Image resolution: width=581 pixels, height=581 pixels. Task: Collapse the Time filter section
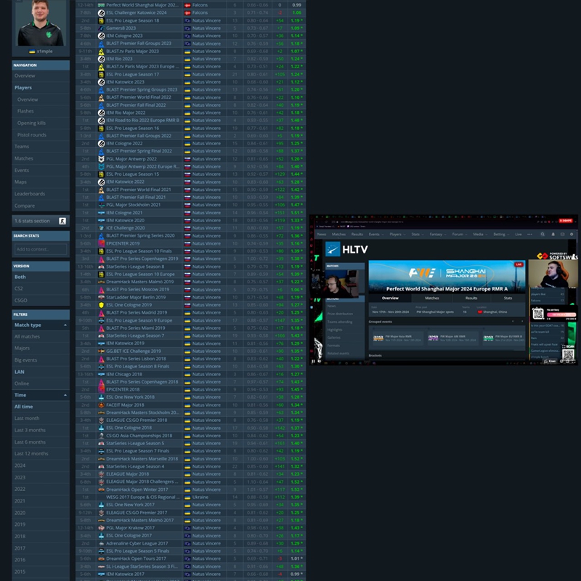65,395
